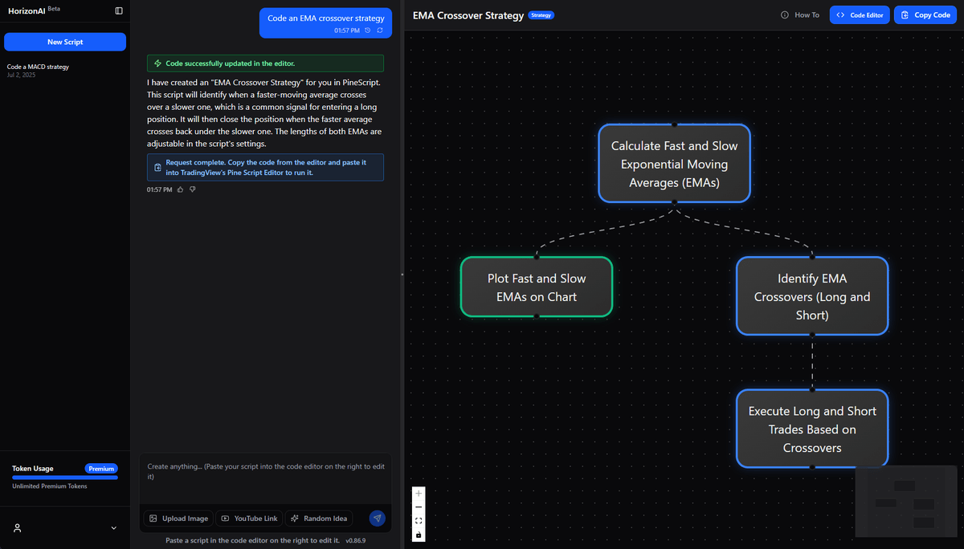
Task: Click the sparkles icon in Random Idea
Action: pos(296,518)
